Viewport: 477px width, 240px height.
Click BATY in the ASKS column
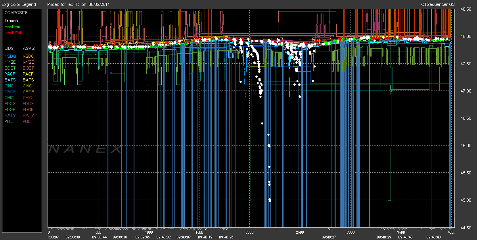click(28, 115)
